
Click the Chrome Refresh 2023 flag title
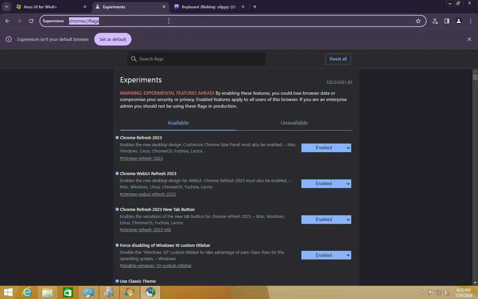pos(141,138)
